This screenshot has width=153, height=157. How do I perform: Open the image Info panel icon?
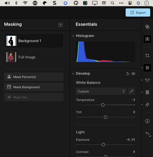(147, 121)
